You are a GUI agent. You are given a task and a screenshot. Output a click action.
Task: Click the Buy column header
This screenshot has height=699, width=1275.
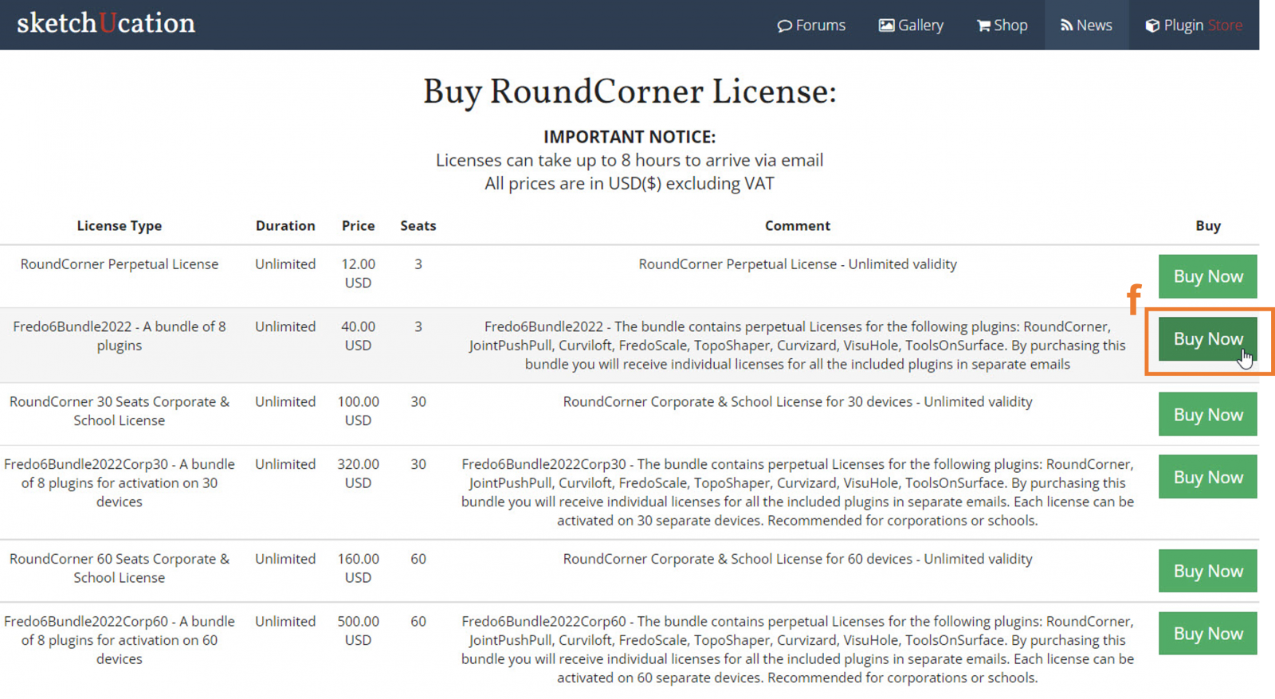click(x=1208, y=226)
